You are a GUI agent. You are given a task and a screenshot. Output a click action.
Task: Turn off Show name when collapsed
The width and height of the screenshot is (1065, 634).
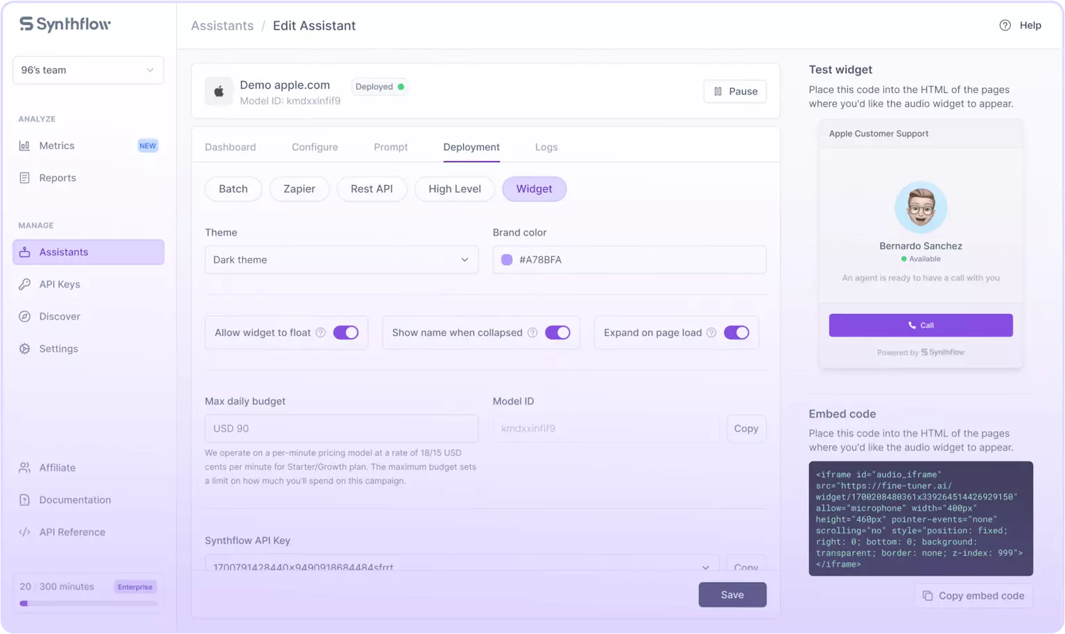click(558, 333)
